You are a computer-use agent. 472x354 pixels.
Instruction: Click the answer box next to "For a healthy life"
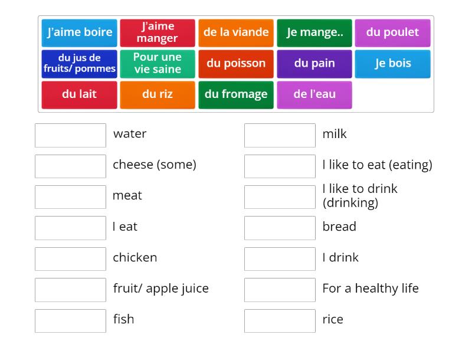tap(280, 290)
